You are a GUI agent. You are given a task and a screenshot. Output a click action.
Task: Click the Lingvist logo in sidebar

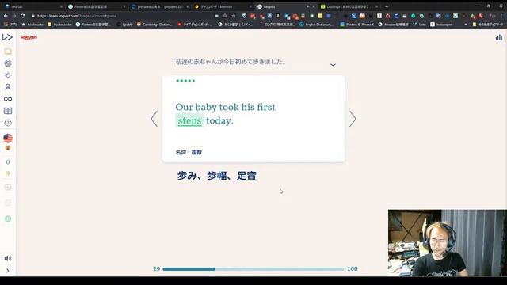click(x=7, y=37)
